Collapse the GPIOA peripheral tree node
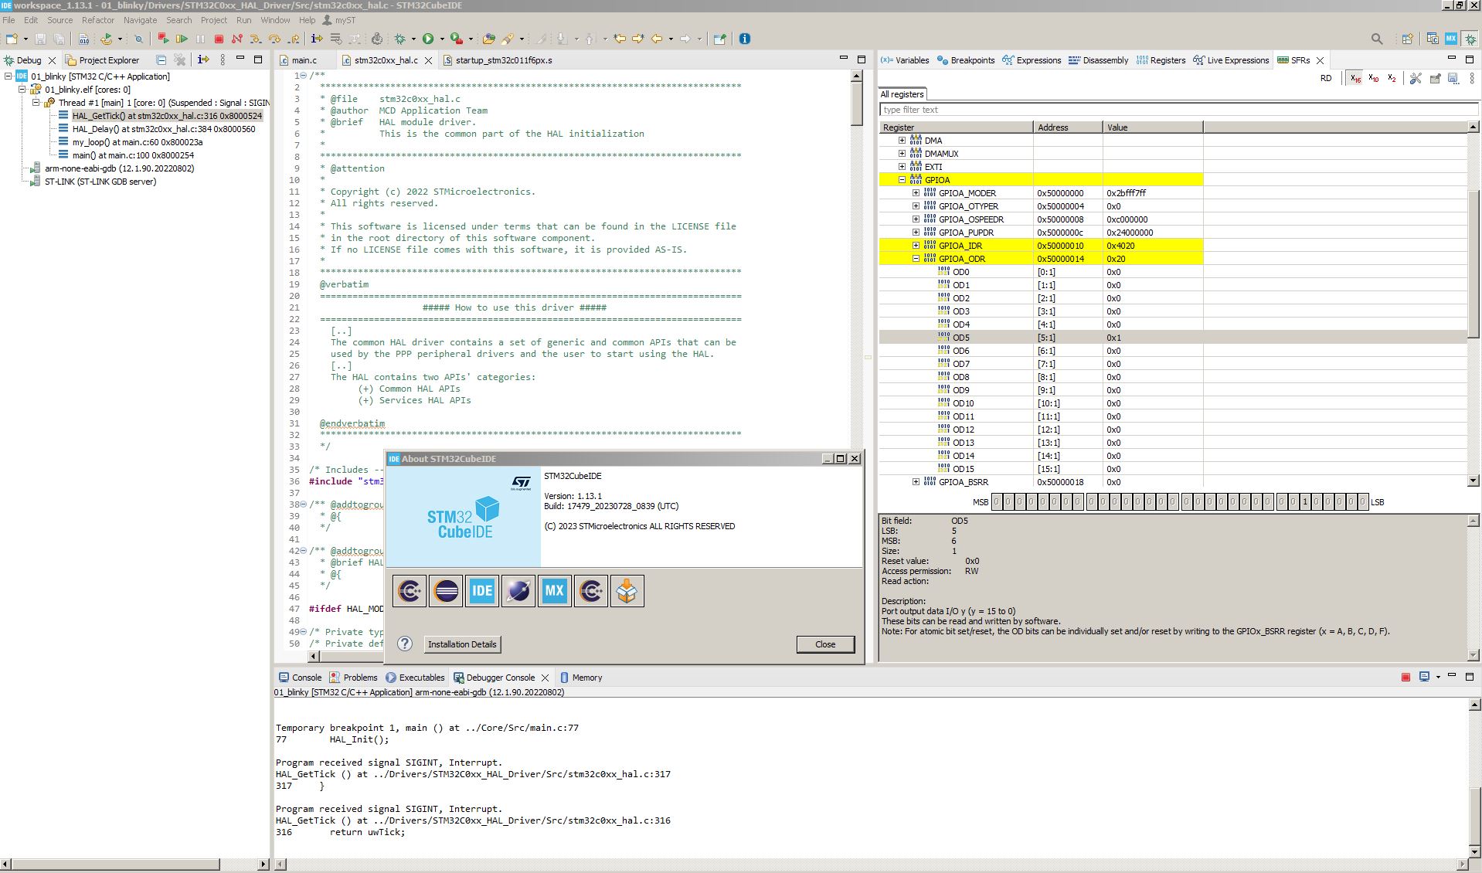 [902, 180]
